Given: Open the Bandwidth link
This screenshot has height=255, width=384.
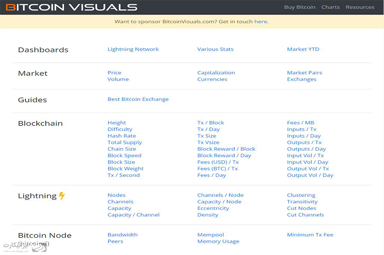Looking at the screenshot, I should [122, 235].
